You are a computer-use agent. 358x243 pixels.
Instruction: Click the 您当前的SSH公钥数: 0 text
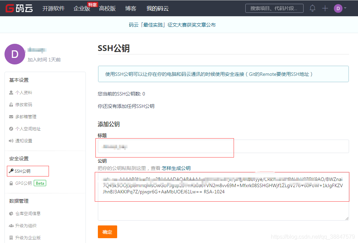[x=121, y=94]
